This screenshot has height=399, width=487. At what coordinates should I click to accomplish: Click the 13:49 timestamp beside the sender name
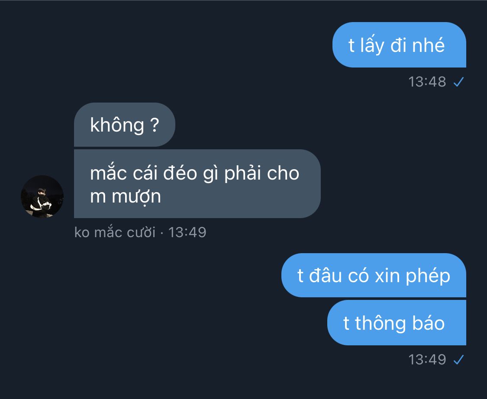187,232
